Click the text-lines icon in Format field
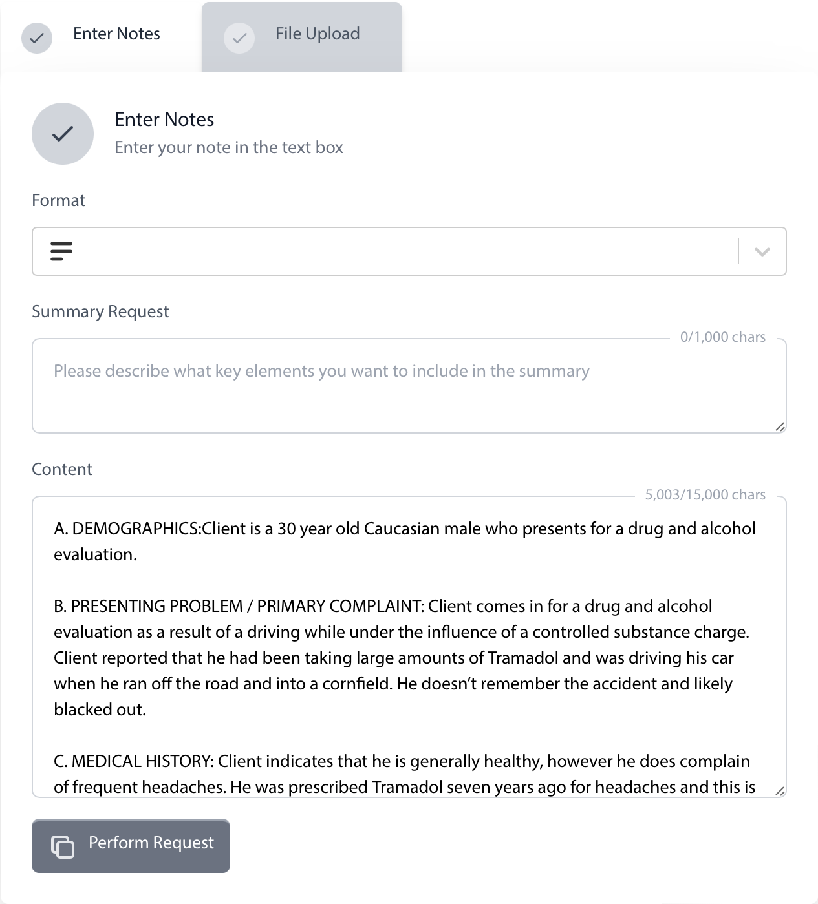The width and height of the screenshot is (818, 904). (x=61, y=251)
